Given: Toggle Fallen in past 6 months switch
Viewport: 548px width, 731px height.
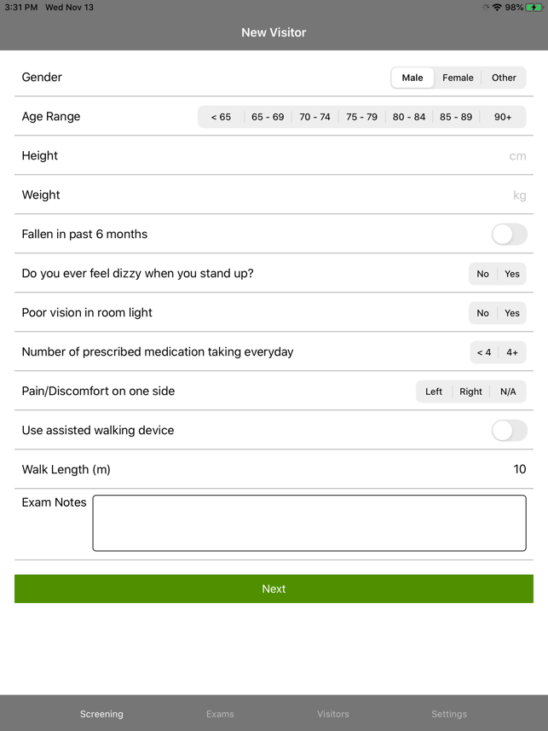Looking at the screenshot, I should coord(510,234).
